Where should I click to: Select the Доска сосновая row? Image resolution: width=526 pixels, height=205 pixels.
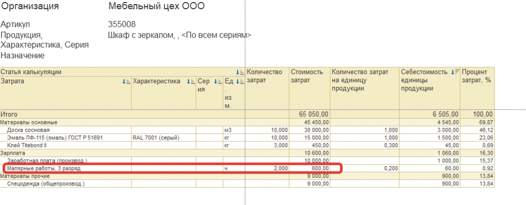point(247,130)
